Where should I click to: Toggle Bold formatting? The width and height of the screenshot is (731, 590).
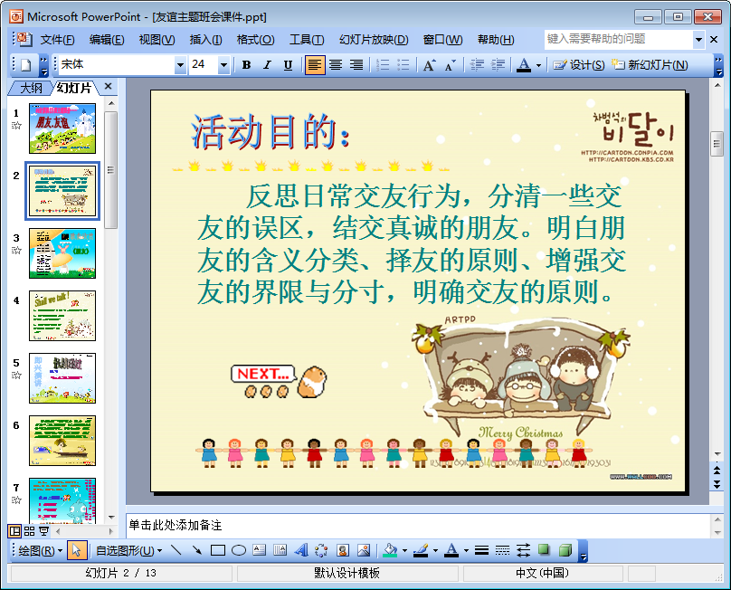[x=247, y=65]
